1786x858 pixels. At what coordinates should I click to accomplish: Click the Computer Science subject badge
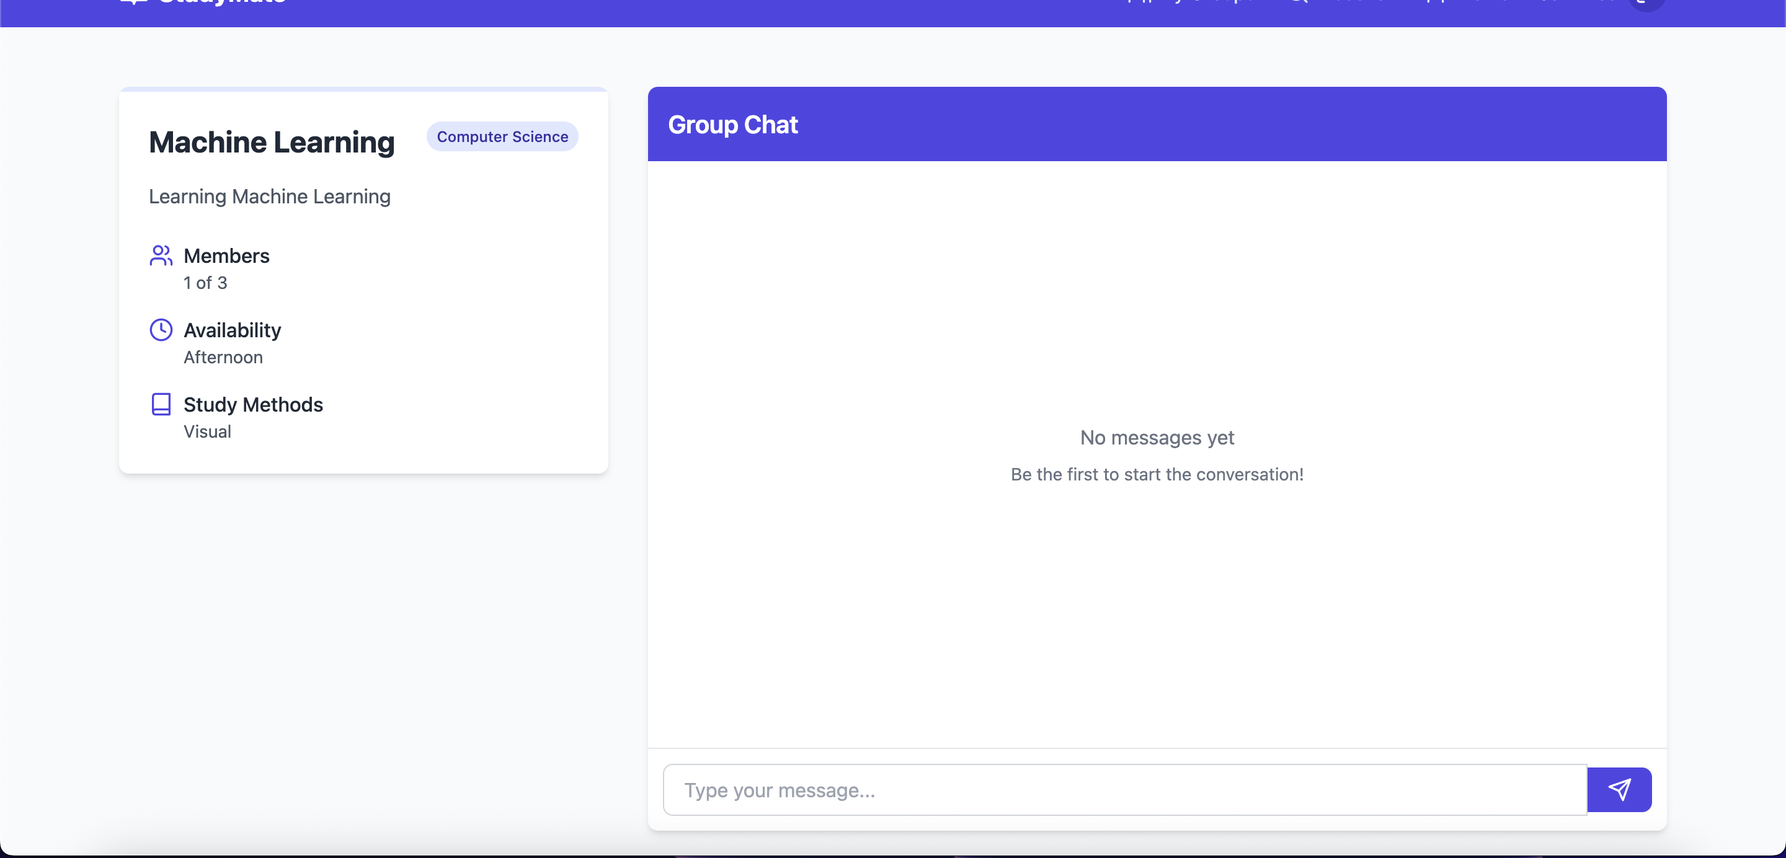tap(502, 136)
